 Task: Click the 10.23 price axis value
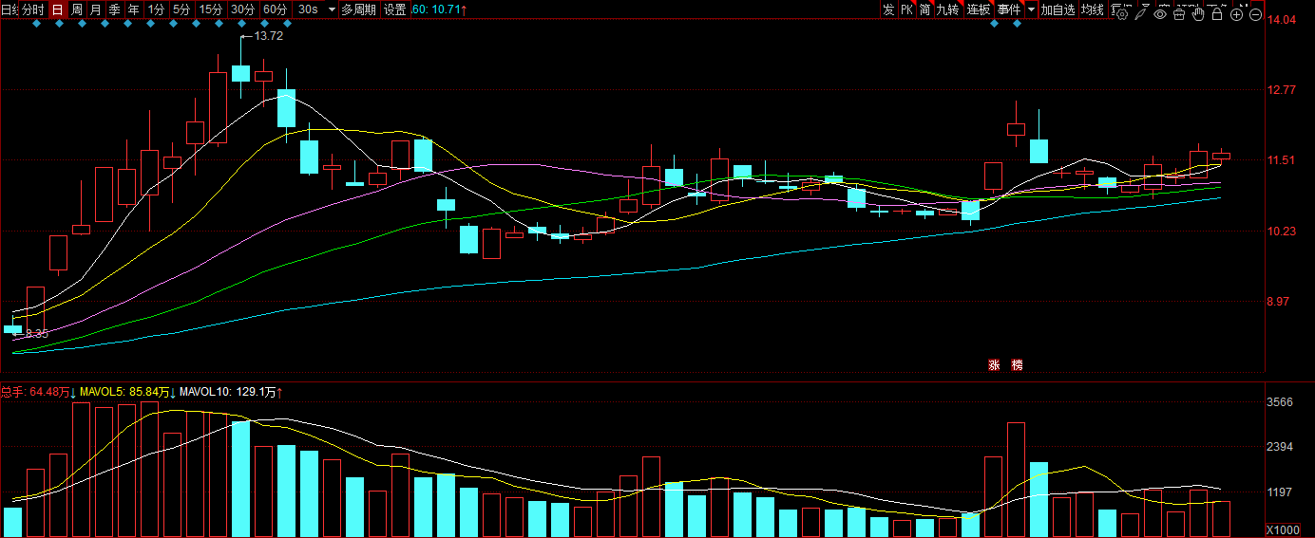1284,232
